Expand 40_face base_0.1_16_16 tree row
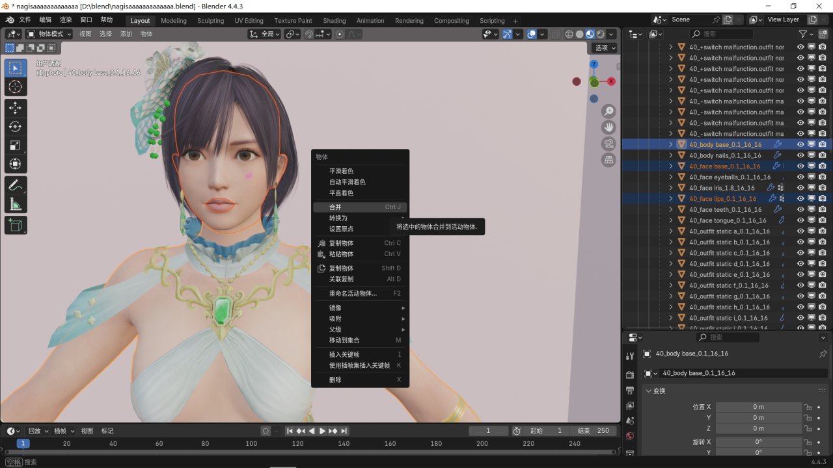The height and width of the screenshot is (468, 833). click(x=671, y=166)
